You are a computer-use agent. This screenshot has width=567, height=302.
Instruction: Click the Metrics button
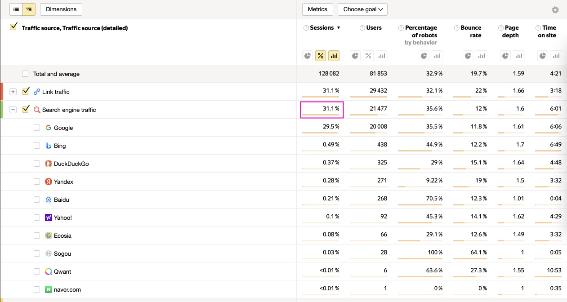tap(317, 9)
